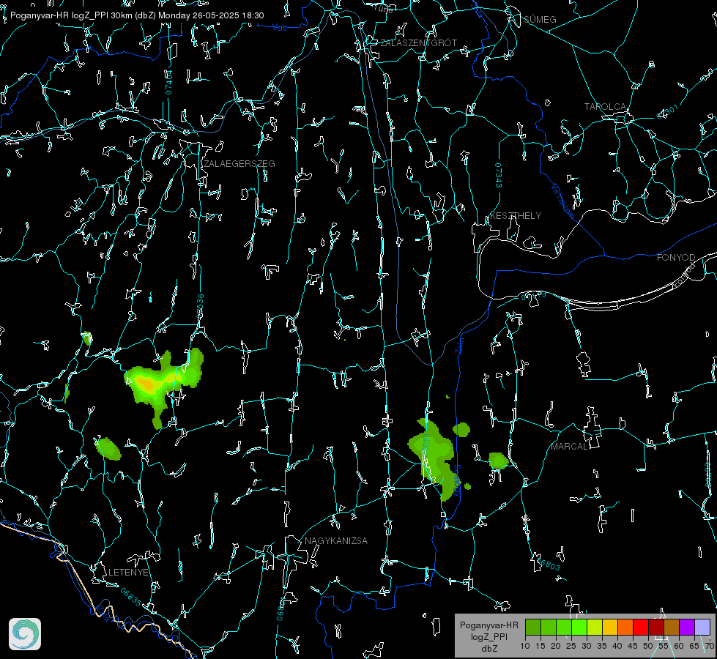Screen dimensions: 717x659
Task: Select the KESZTHELY city label
Action: coord(516,215)
